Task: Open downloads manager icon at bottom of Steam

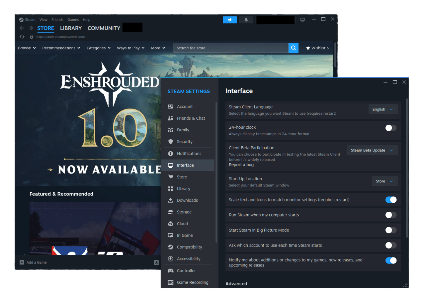Action: 156,262
